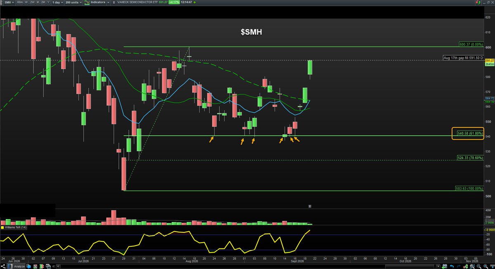This screenshot has width=495, height=269.
Task: Click the +4.17% change badge
Action: [174, 2]
